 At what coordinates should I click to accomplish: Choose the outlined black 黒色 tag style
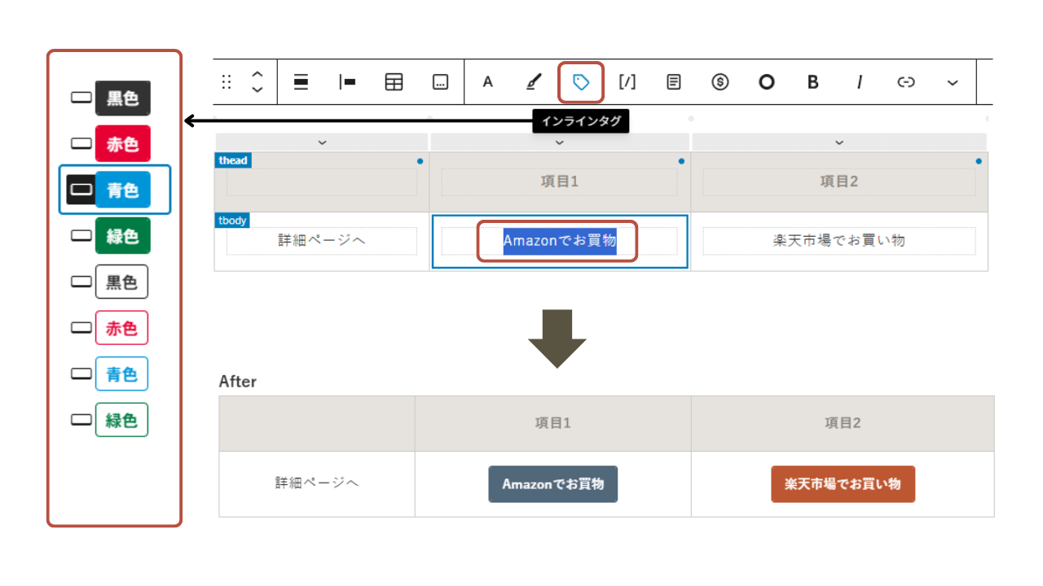click(122, 282)
